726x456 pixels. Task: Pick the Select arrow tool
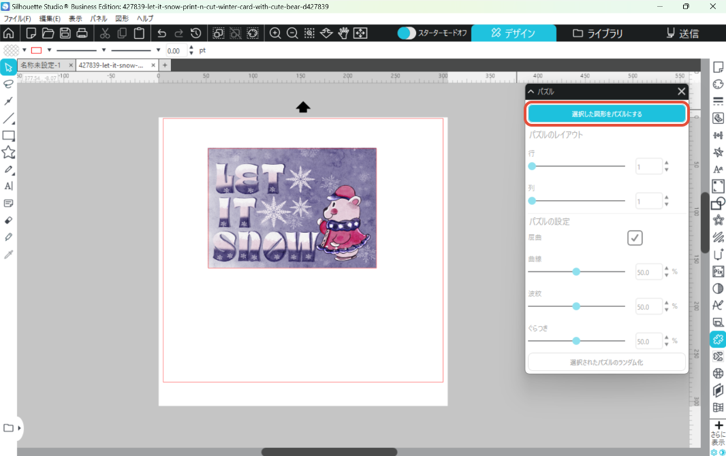(x=8, y=67)
